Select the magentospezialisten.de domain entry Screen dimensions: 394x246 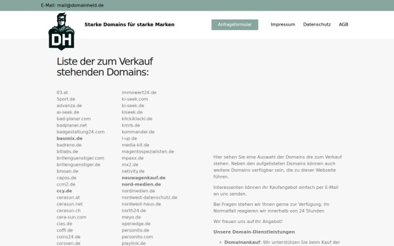coord(148,152)
